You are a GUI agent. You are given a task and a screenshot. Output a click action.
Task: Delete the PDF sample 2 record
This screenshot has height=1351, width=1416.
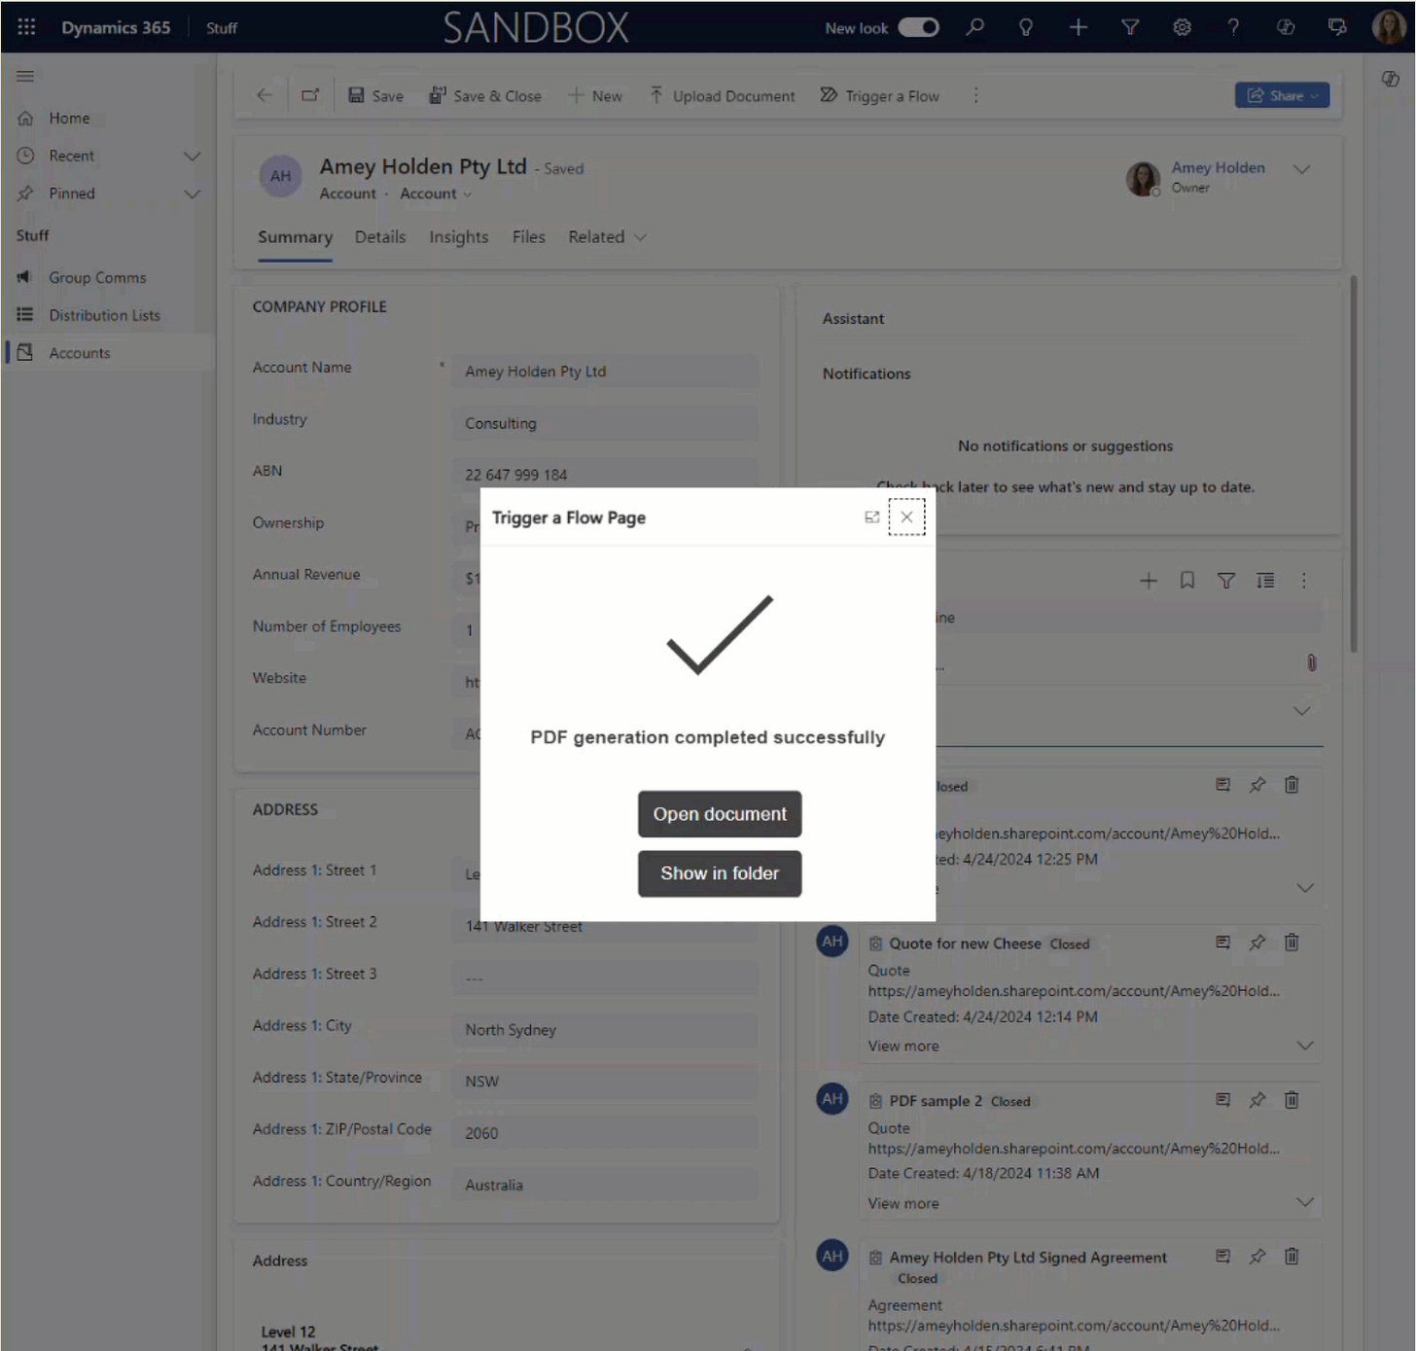click(1292, 1099)
